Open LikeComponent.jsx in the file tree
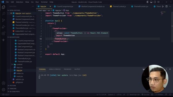 [x=25, y=47]
